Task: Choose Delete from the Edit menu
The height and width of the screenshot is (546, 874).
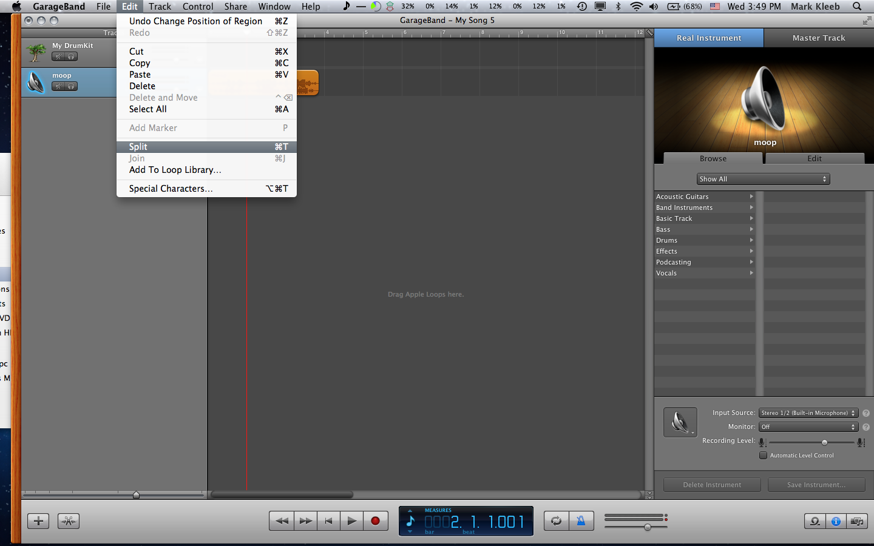Action: (206, 86)
